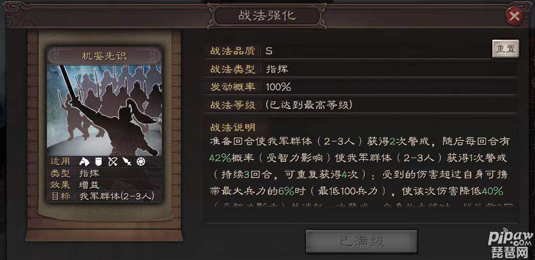Click the greyed-out 已满级 button
Screen dimensions: 535x260
tap(361, 242)
